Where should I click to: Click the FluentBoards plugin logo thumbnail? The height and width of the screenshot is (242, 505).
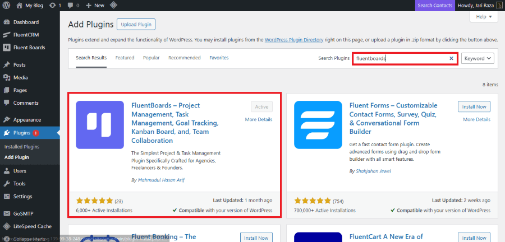[x=100, y=125]
